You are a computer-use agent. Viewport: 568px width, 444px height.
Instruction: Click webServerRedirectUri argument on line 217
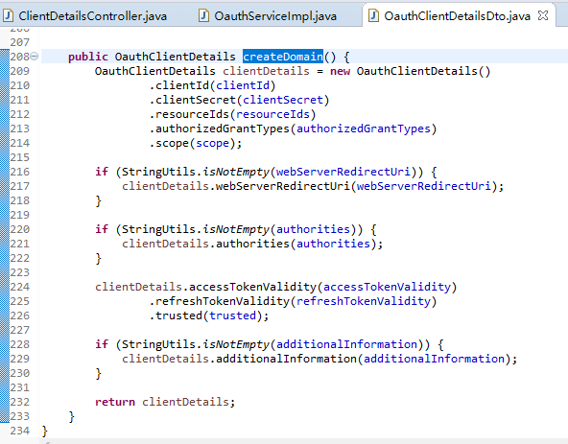[424, 186]
